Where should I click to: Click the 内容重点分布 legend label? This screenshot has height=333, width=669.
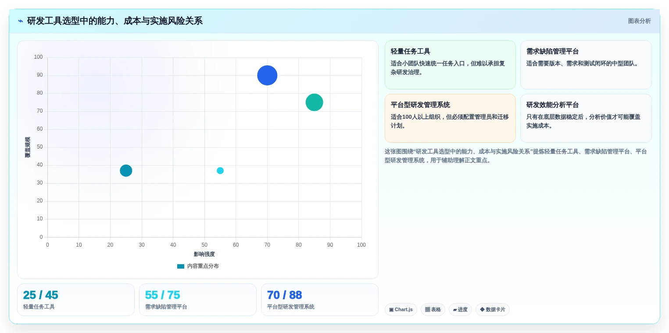pyautogui.click(x=203, y=266)
